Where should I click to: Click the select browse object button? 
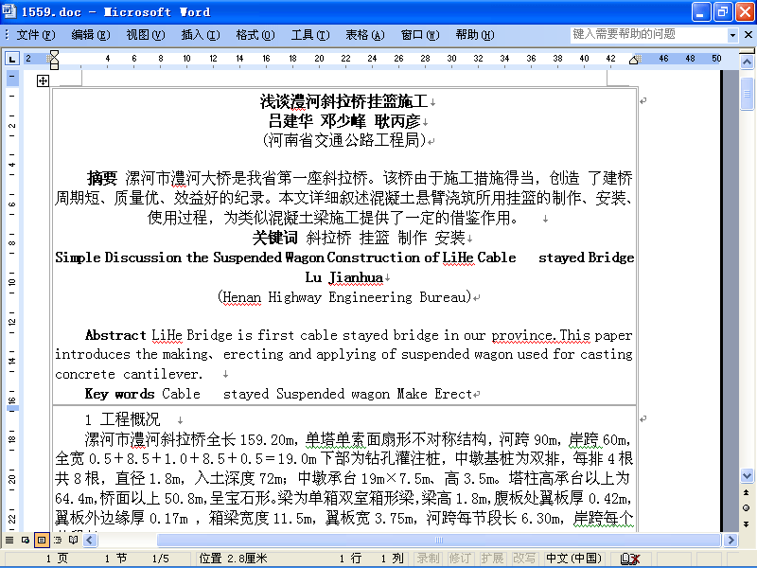click(x=747, y=508)
